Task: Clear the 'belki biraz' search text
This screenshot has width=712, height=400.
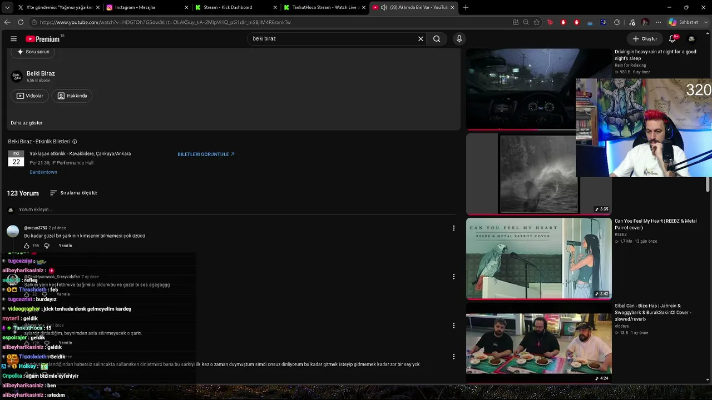Action: (421, 39)
